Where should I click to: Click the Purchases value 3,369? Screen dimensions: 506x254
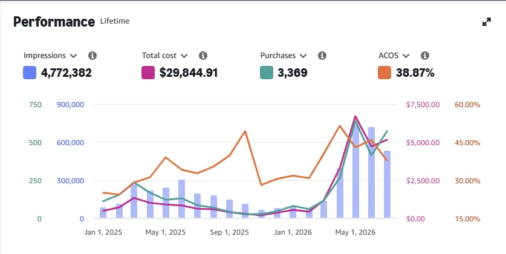[x=293, y=73]
